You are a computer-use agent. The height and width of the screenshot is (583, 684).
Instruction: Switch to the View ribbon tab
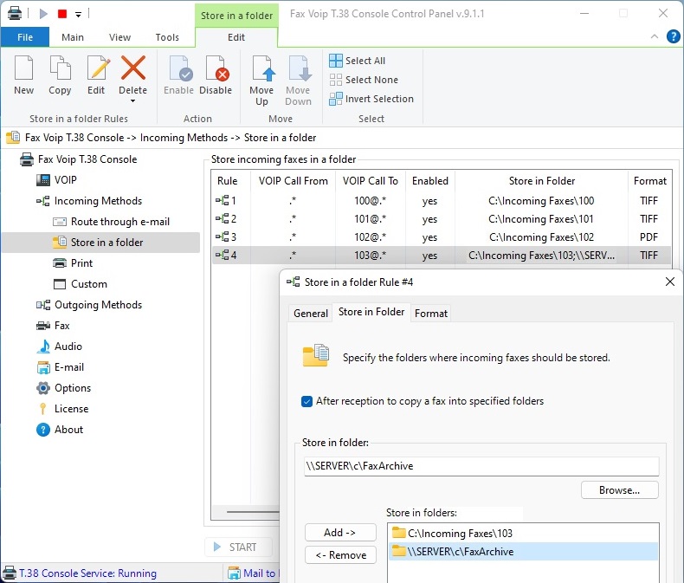(119, 37)
